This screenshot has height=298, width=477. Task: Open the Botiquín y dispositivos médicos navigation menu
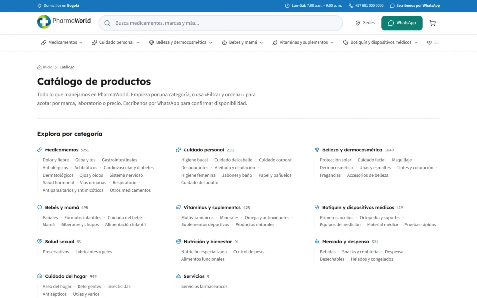coord(380,43)
